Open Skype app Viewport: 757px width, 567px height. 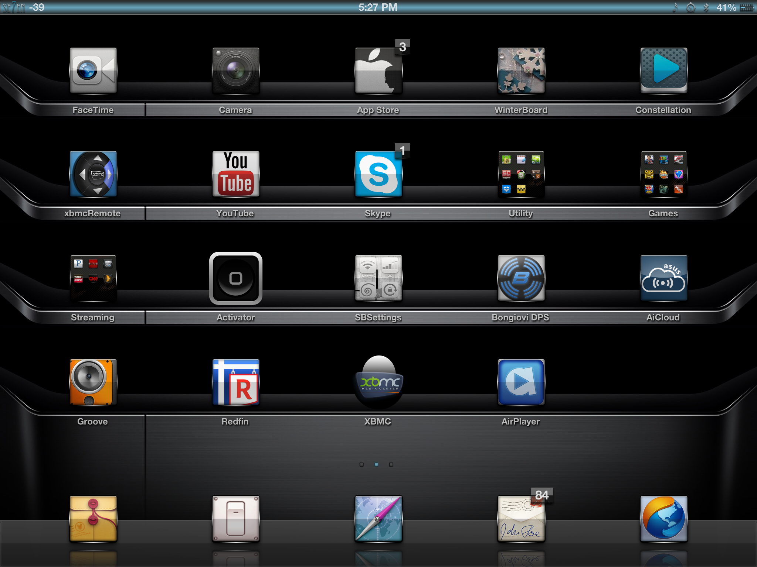[378, 174]
